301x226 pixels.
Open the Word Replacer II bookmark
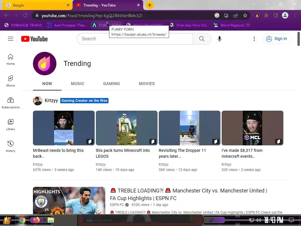coord(232,25)
